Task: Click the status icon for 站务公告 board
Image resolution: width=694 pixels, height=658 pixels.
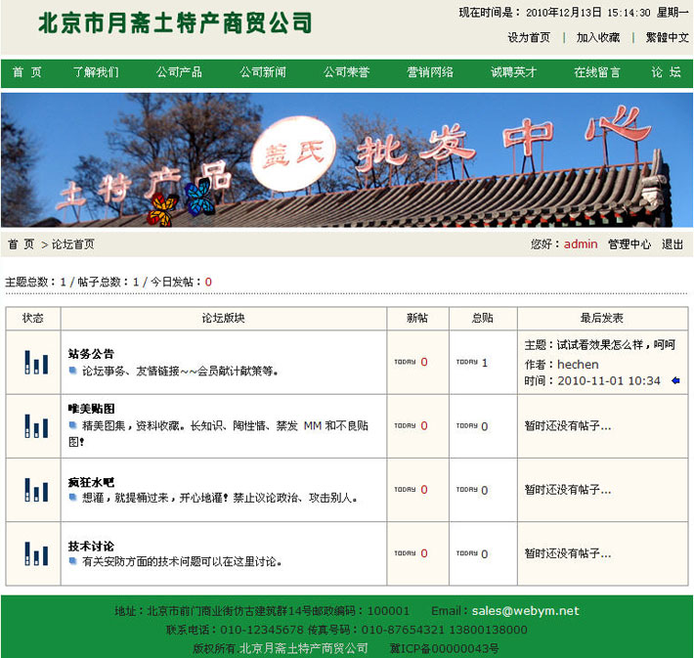Action: (35, 362)
